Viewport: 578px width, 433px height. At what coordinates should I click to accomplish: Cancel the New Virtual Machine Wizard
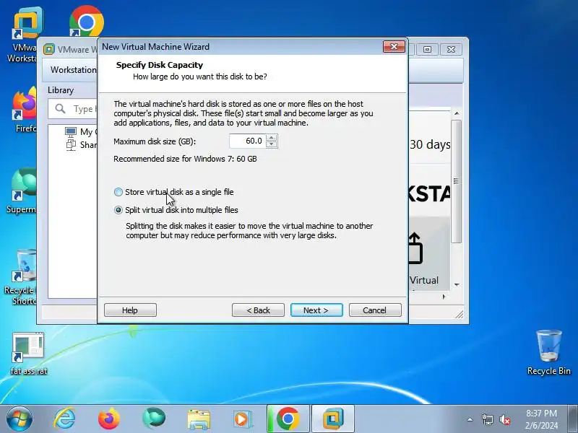[375, 310]
